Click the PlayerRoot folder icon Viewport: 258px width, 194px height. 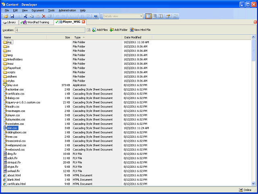pyautogui.click(x=5, y=68)
